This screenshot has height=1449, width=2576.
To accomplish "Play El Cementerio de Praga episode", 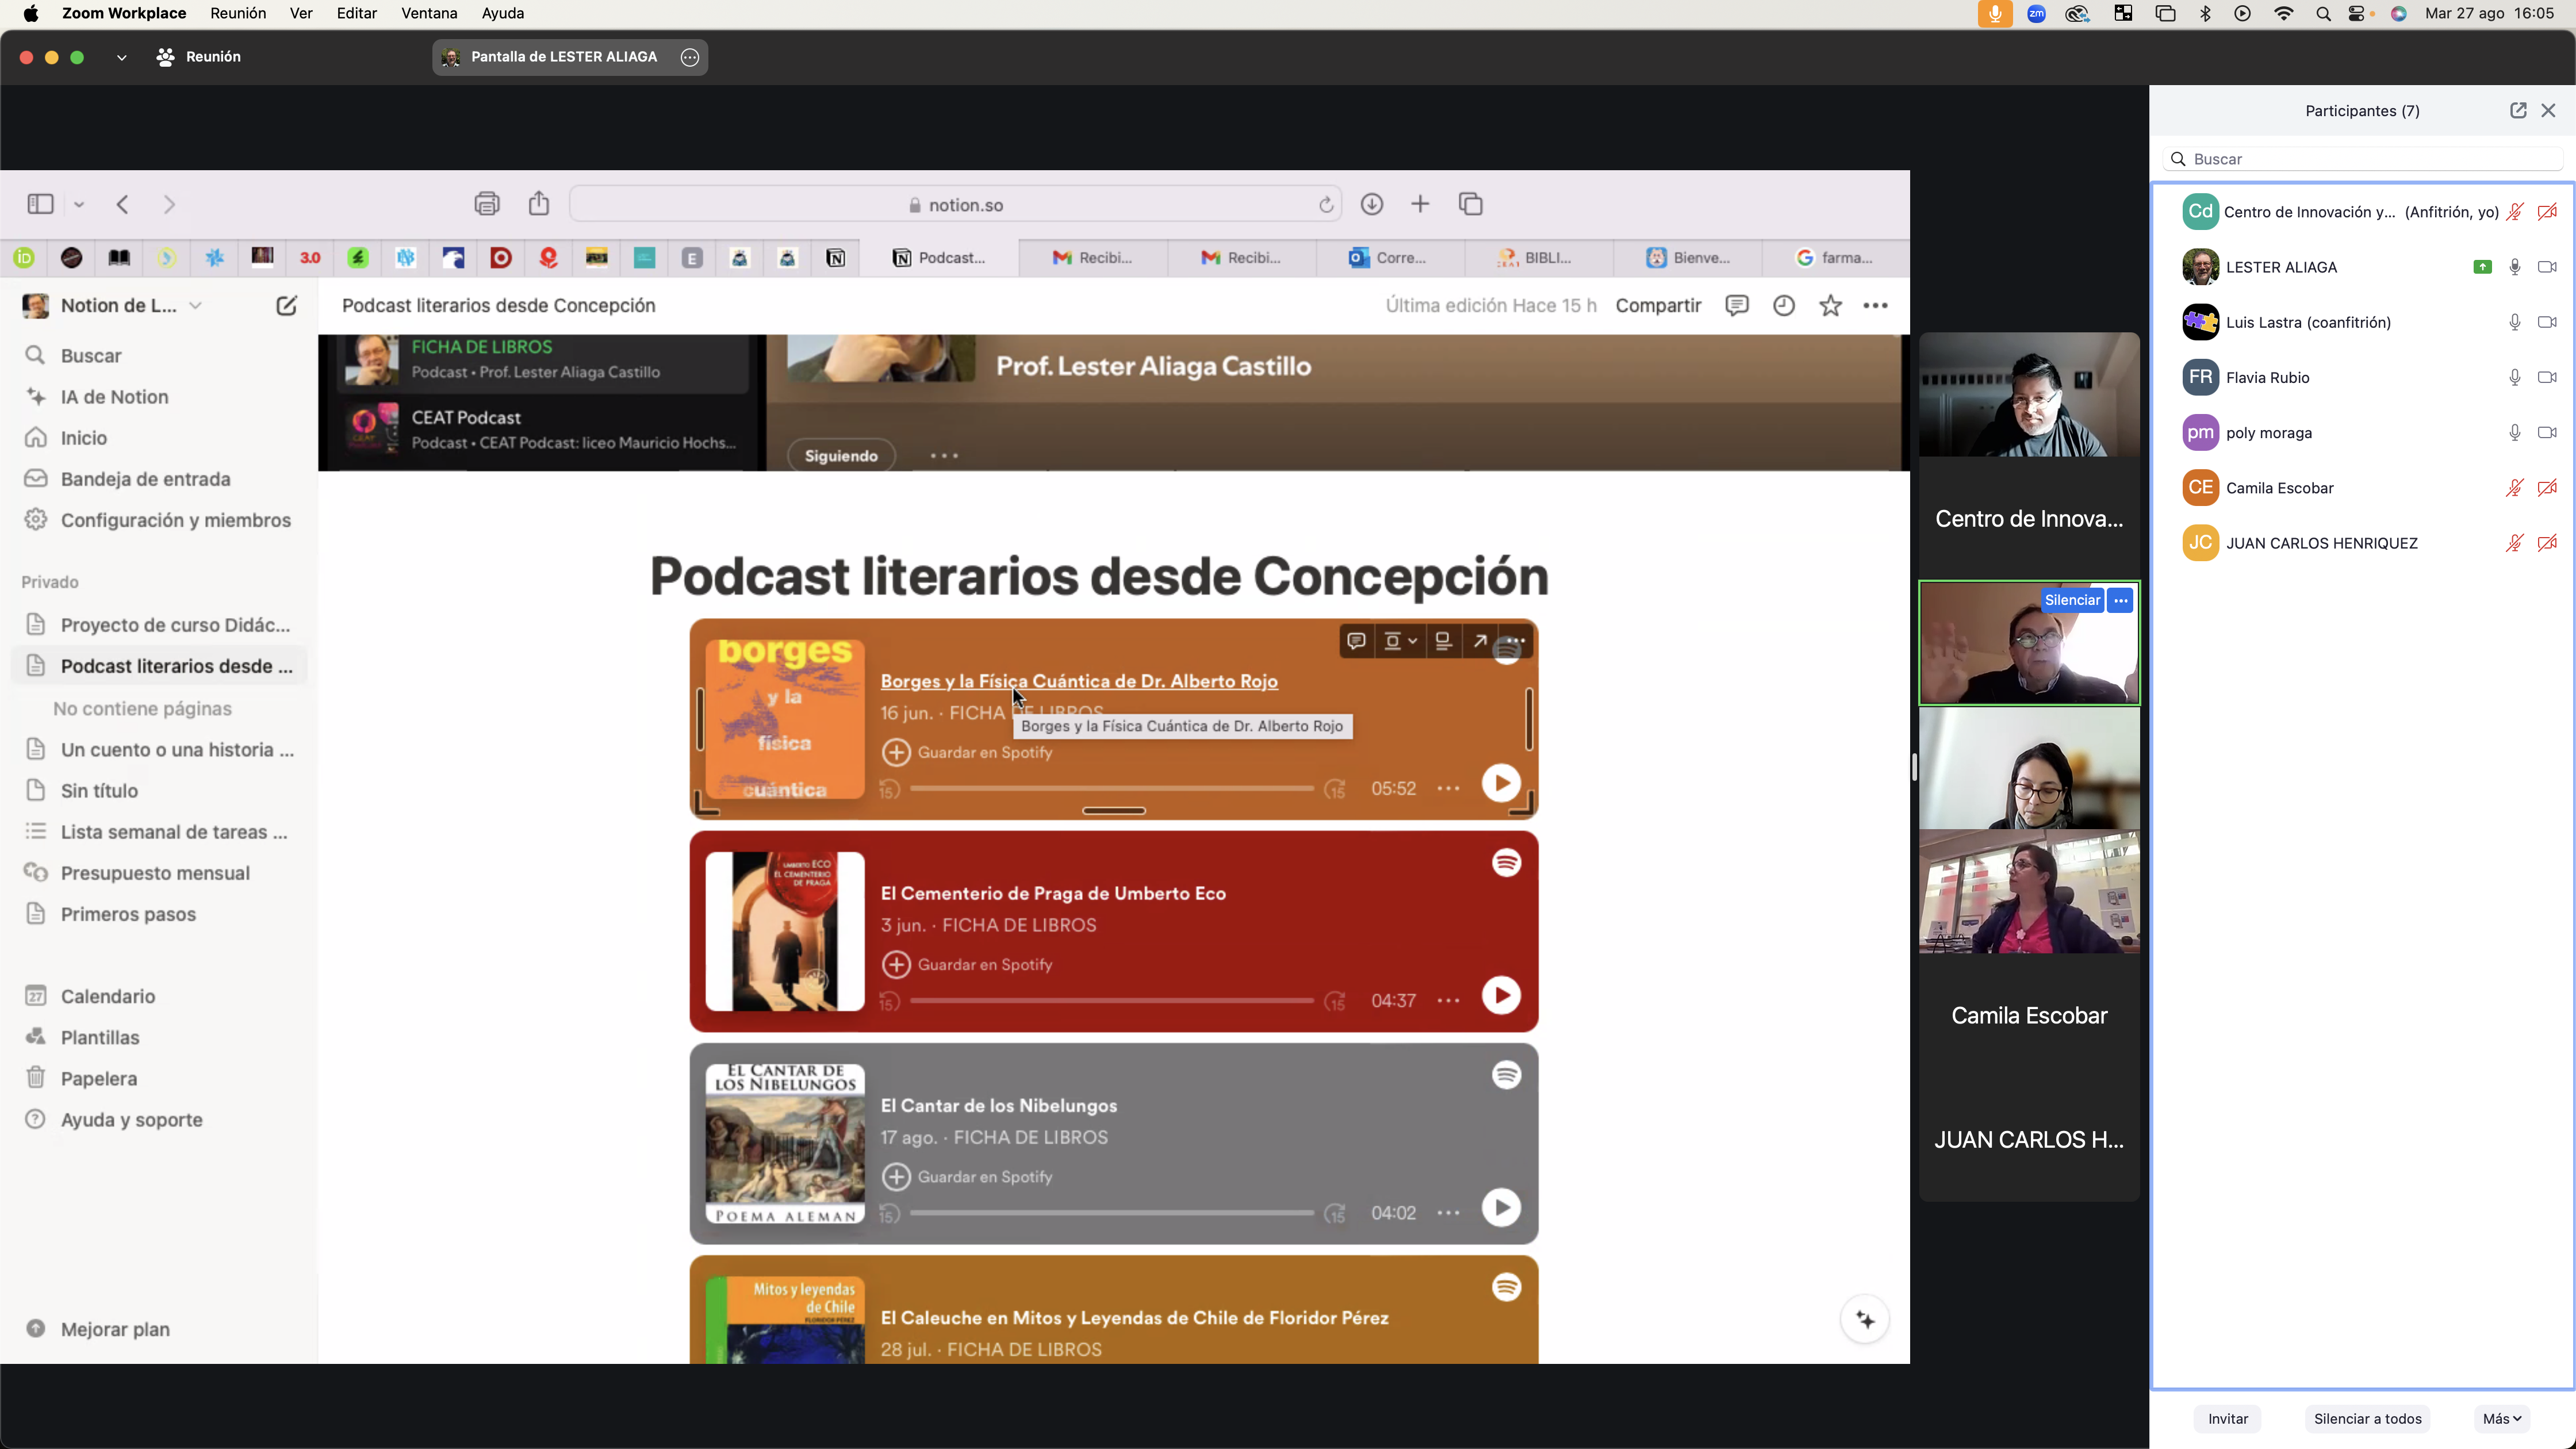I will coord(1501,995).
